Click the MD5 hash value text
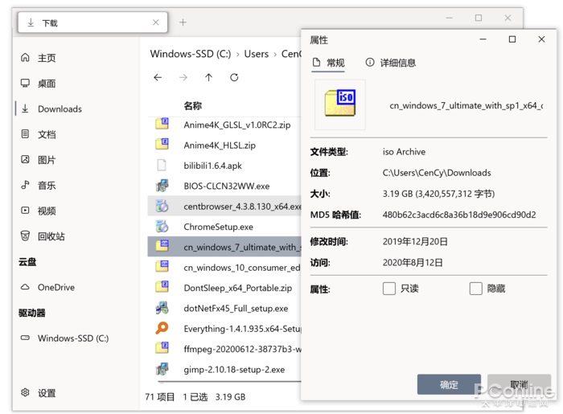563x414 pixels. (x=459, y=215)
